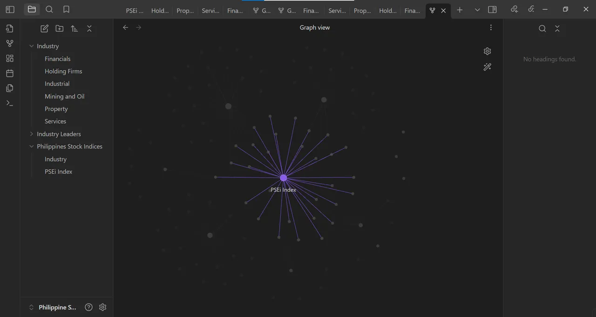Open quick switcher from the ribbon
Image resolution: width=596 pixels, height=317 pixels.
click(10, 28)
